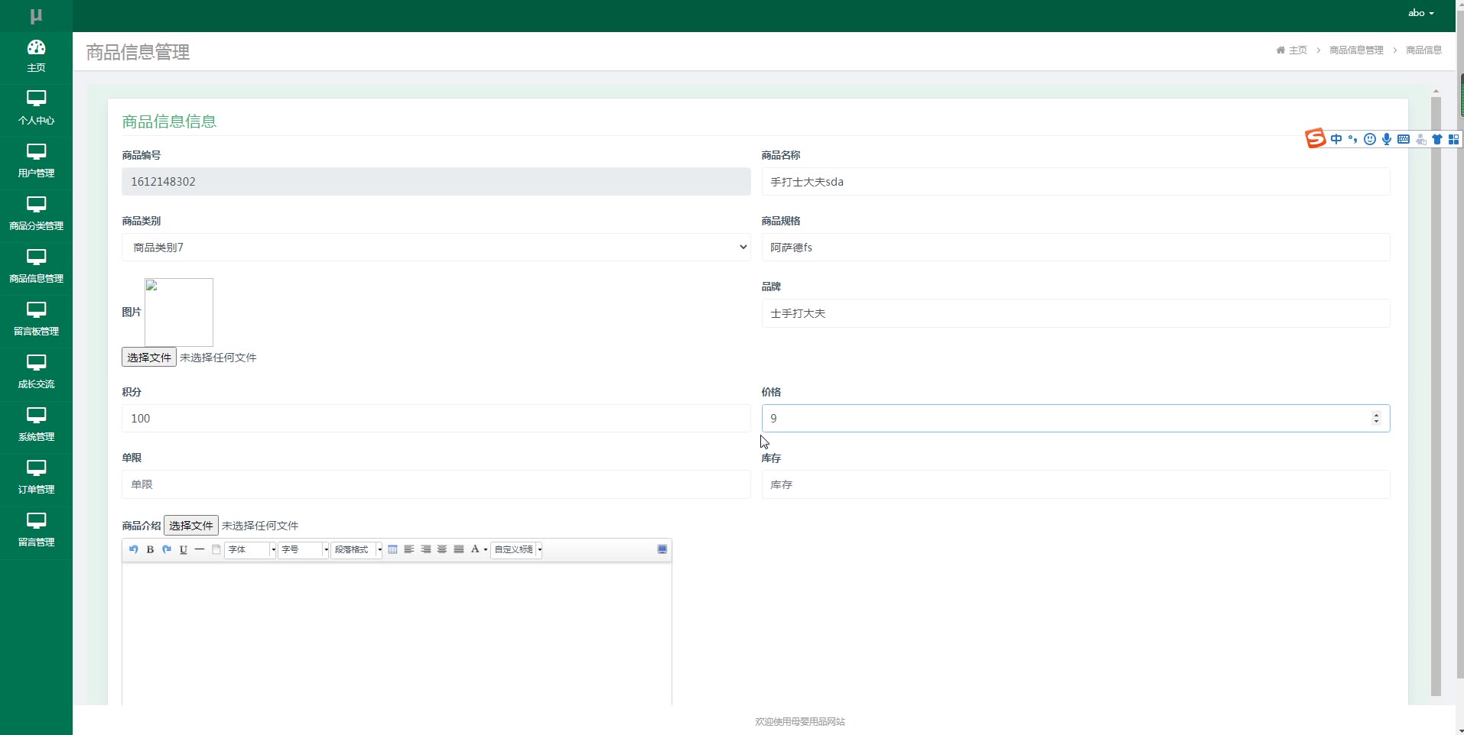This screenshot has width=1464, height=735.
Task: Expand the 商品类别 dropdown
Action: tap(435, 248)
